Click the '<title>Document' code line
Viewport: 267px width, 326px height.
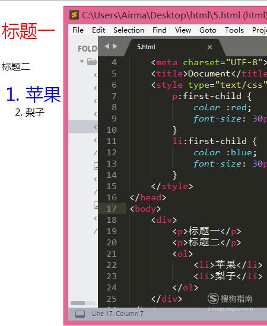[x=209, y=73]
